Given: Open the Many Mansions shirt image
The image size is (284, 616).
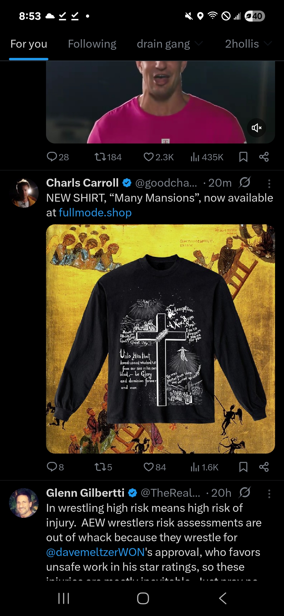Looking at the screenshot, I should 160,339.
